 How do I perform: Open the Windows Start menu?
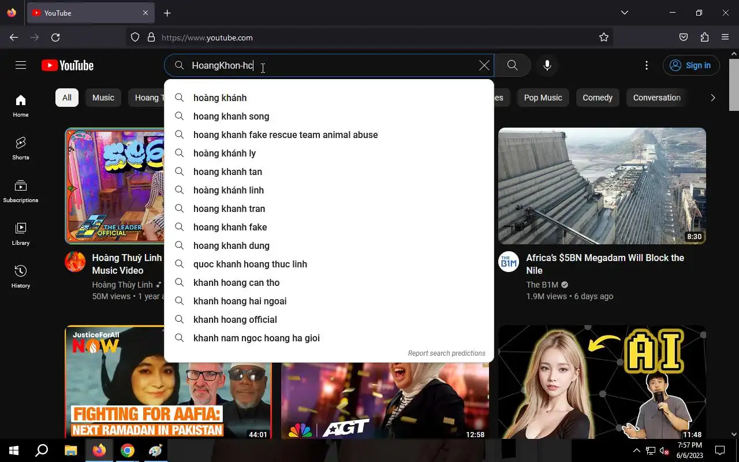tap(14, 450)
